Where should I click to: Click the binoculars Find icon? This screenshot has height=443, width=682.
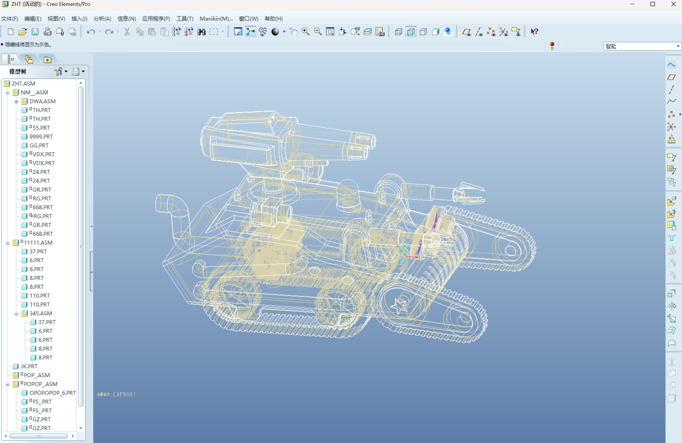(x=202, y=32)
